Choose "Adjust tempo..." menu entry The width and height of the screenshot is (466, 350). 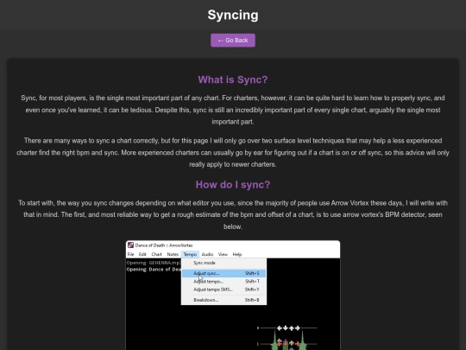pyautogui.click(x=224, y=281)
